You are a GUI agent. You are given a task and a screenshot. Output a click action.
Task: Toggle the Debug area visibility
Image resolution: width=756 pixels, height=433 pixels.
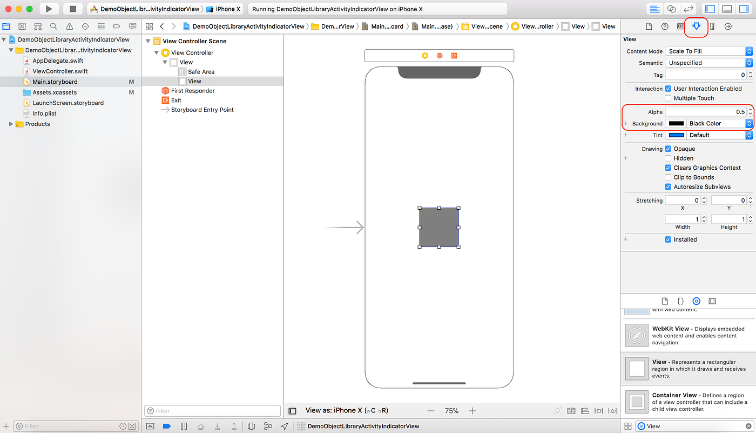(727, 9)
